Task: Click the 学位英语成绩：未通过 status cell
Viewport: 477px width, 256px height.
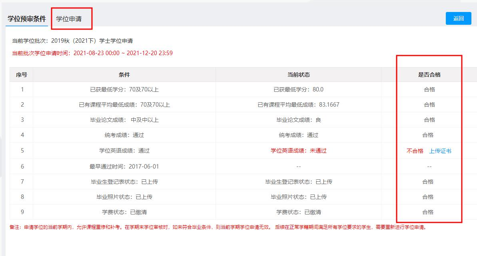Action: 298,151
